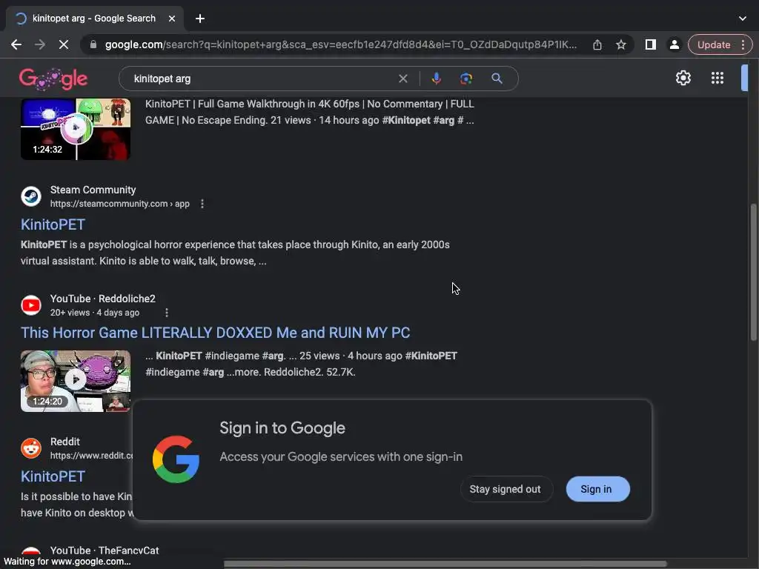The height and width of the screenshot is (569, 759).
Task: Select the kinitopet arg Google Search tab
Action: pos(94,19)
